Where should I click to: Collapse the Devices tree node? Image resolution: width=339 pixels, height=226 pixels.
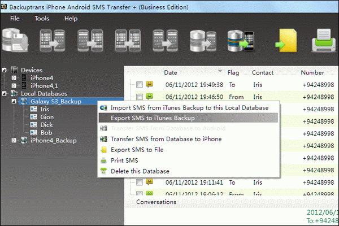coord(4,70)
